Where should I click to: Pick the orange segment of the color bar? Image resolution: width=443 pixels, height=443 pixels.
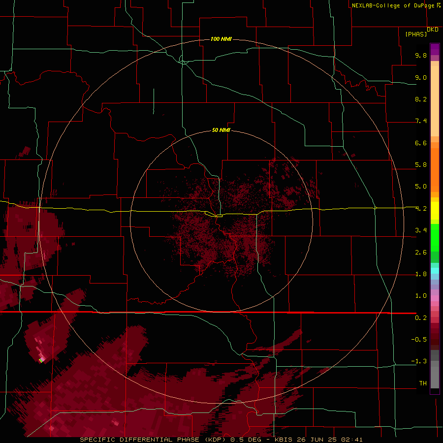click(435, 169)
